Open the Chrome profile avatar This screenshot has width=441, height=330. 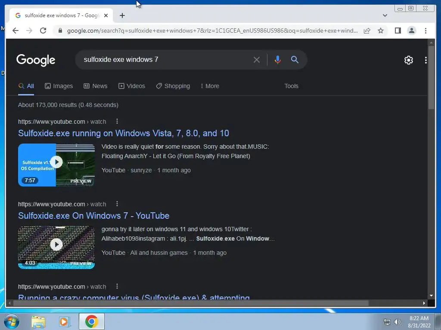pos(411,31)
